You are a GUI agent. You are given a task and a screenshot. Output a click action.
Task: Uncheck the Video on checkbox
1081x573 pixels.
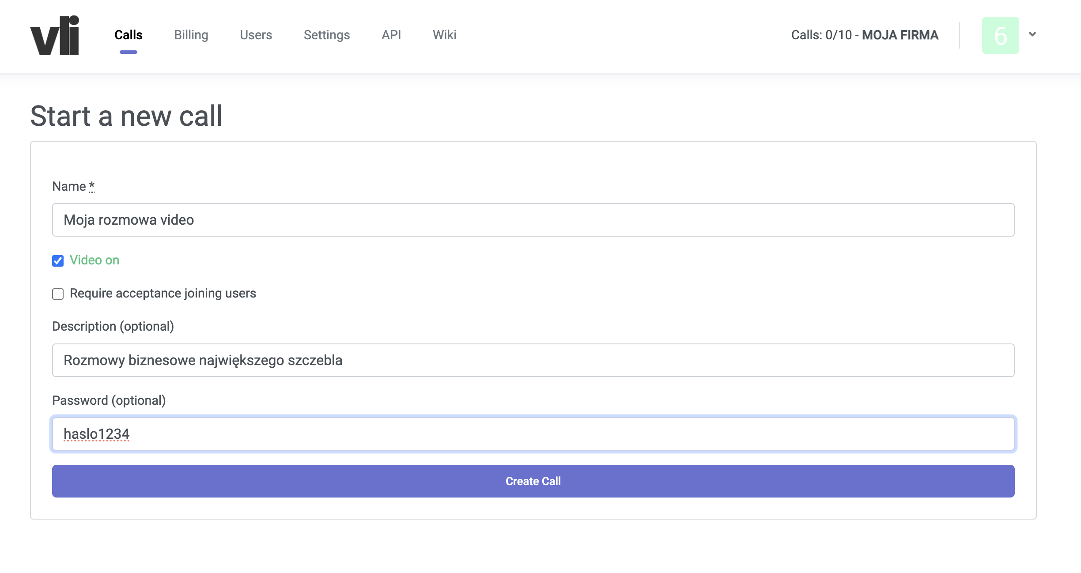coord(58,261)
